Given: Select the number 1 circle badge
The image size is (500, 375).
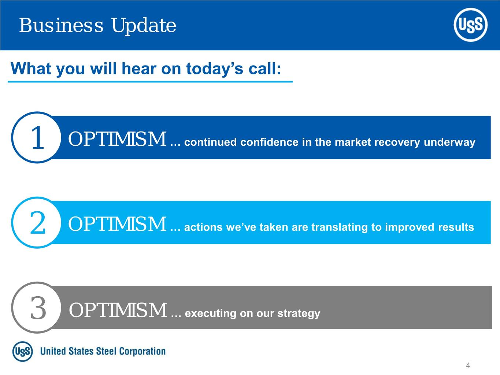Looking at the screenshot, I should tap(37, 138).
